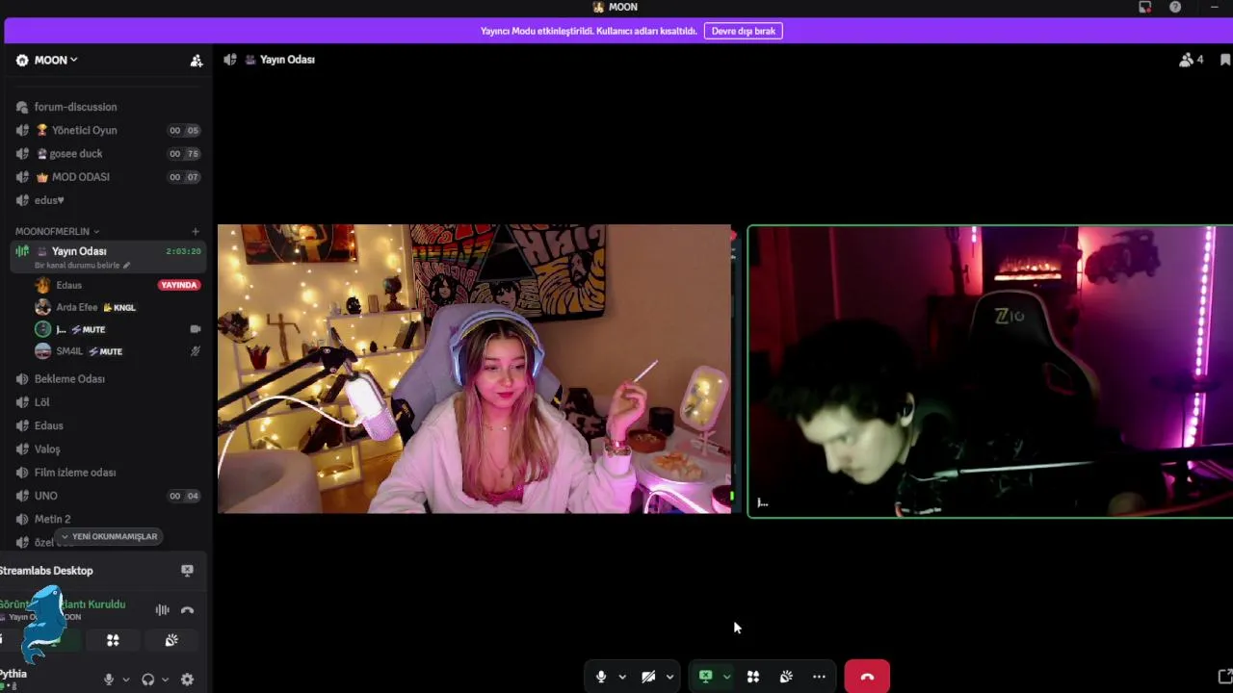Open the MOON server dropdown menu
The height and width of the screenshot is (693, 1233).
click(55, 60)
